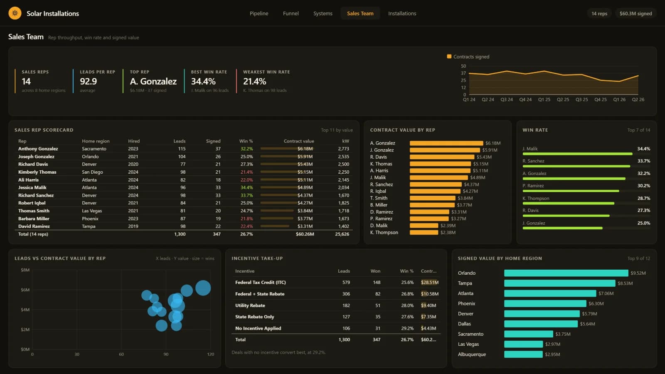The height and width of the screenshot is (374, 665).
Task: Click the Top 11 by value label
Action: (x=337, y=130)
